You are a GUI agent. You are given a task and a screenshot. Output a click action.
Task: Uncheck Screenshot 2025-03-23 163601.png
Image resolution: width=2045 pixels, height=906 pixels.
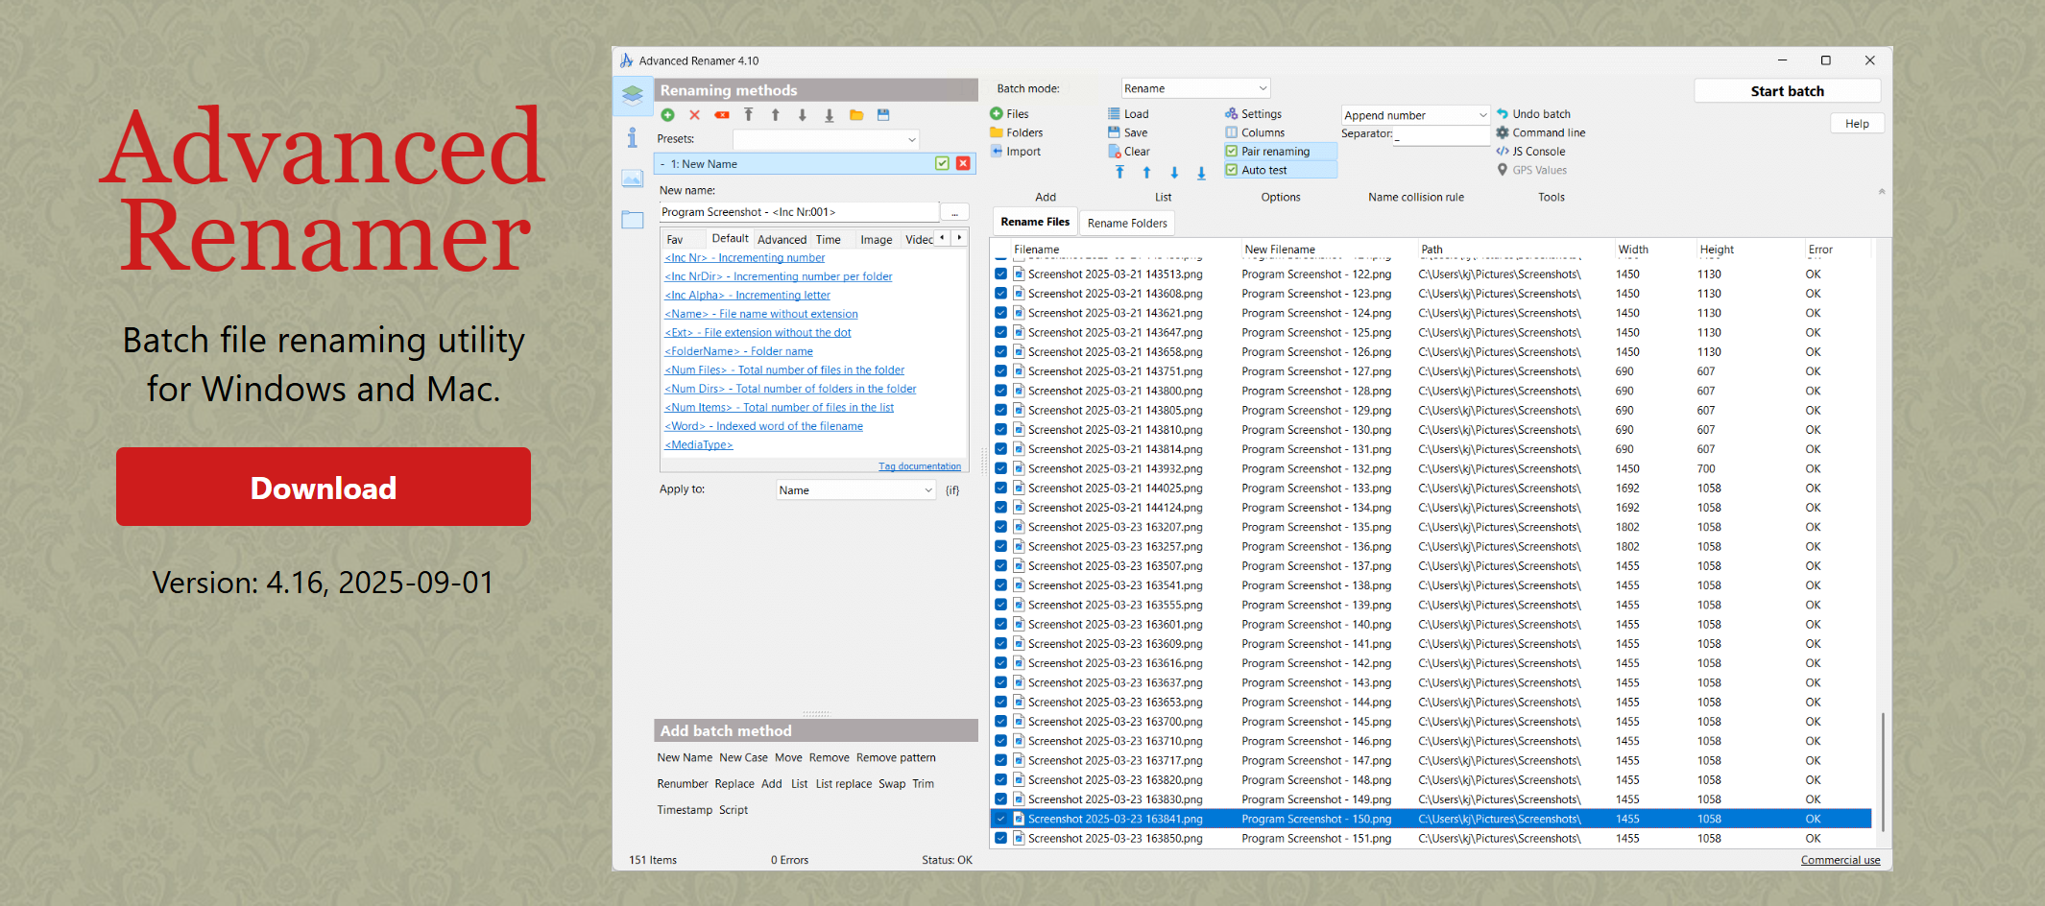point(1000,625)
